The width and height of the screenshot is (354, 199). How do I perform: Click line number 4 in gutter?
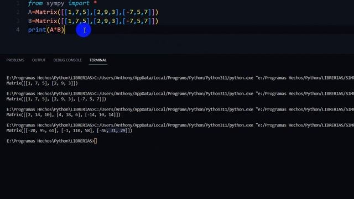click(18, 30)
